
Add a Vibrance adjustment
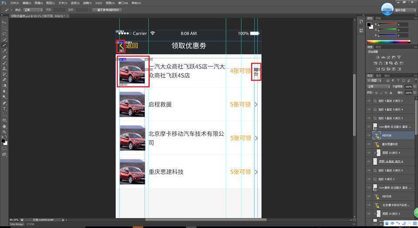coord(399,57)
